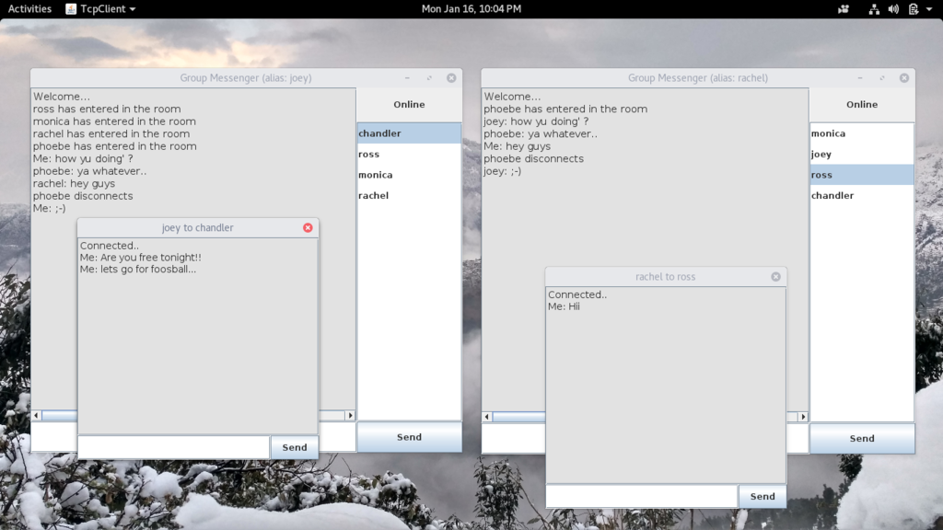
Task: Click 'Me: hey guys' line in rachel's window
Action: [517, 146]
